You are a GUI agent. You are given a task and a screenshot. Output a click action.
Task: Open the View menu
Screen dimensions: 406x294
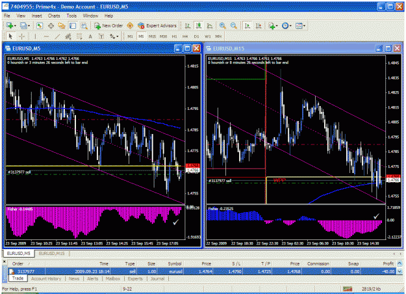point(21,16)
